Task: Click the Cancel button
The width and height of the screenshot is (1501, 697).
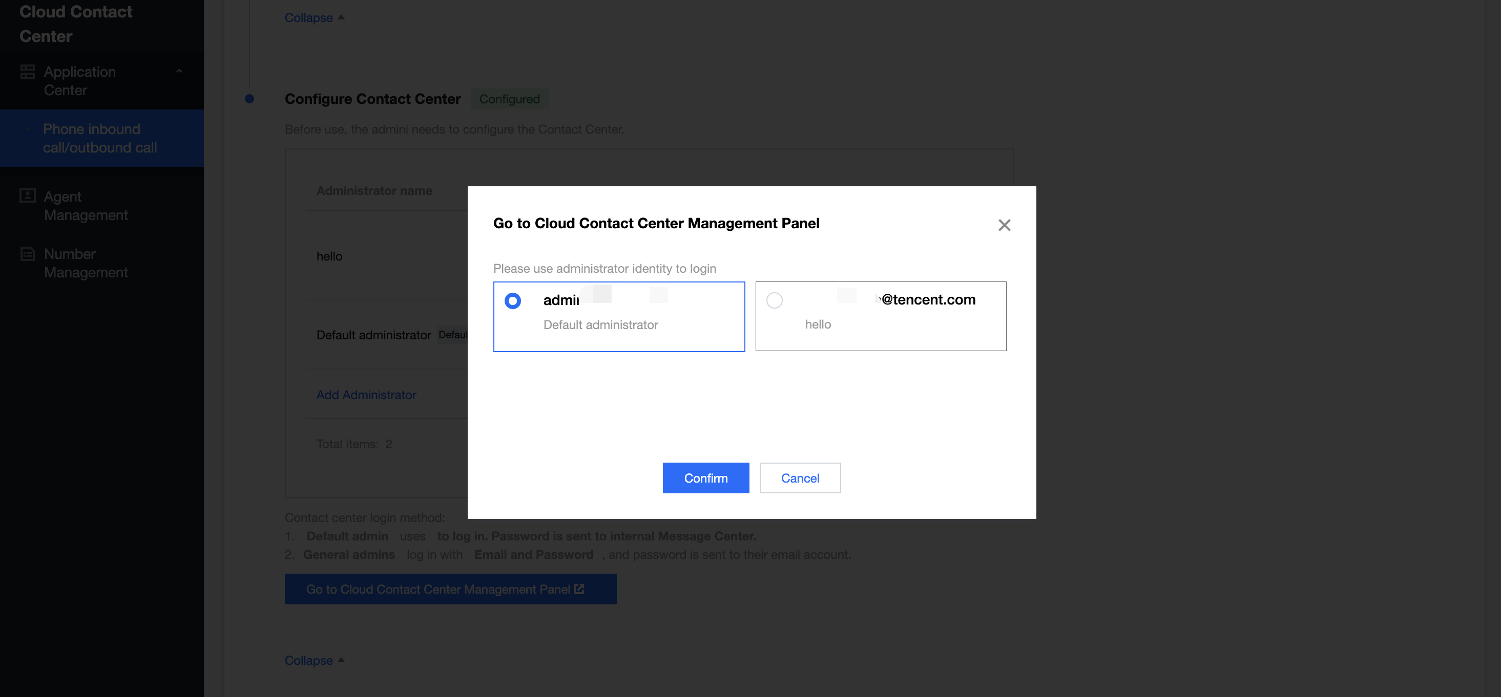Action: tap(800, 477)
